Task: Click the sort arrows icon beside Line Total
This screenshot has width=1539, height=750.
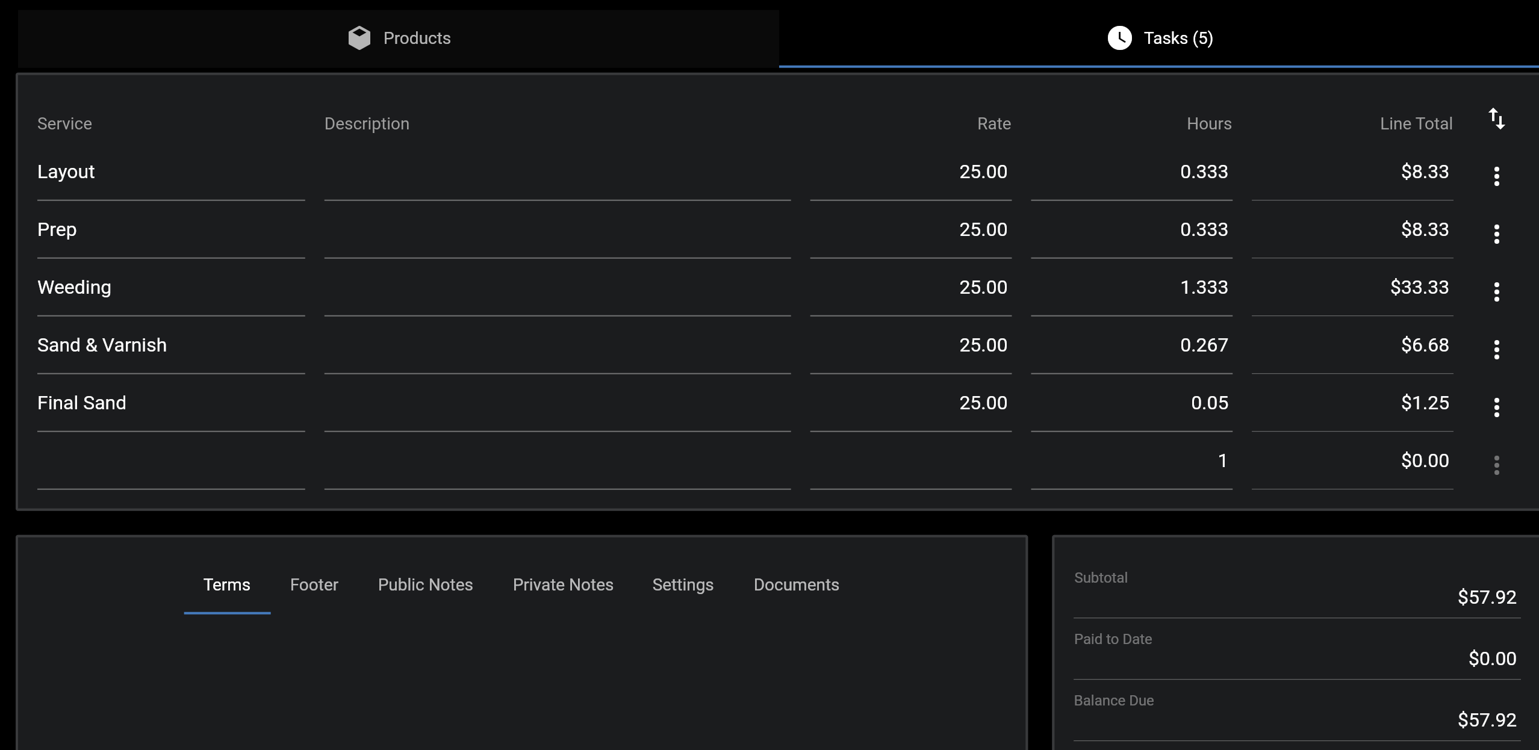Action: point(1496,119)
